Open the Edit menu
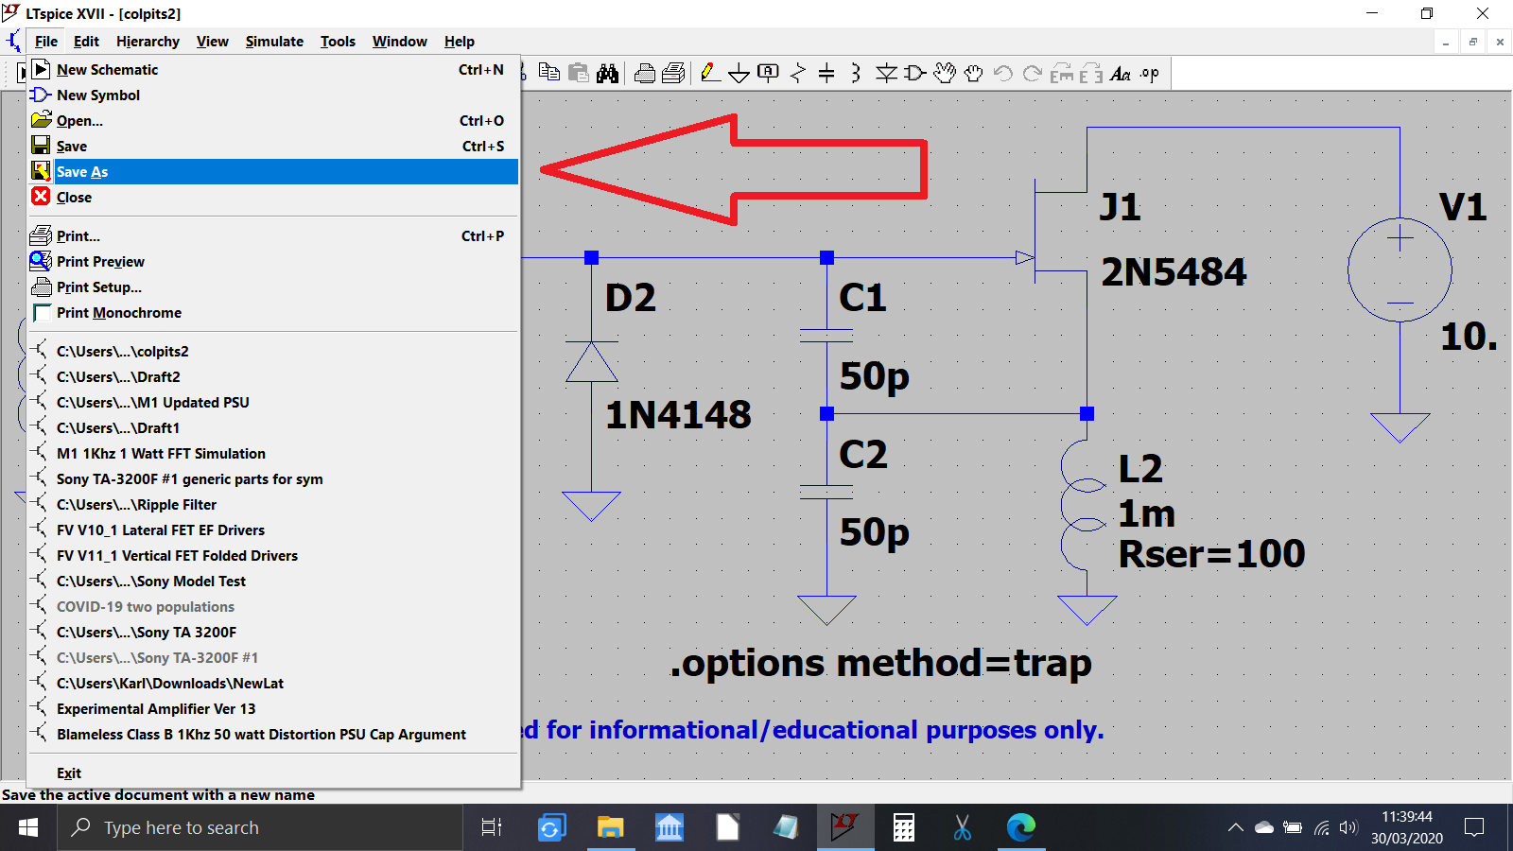Image resolution: width=1513 pixels, height=851 pixels. [x=86, y=42]
